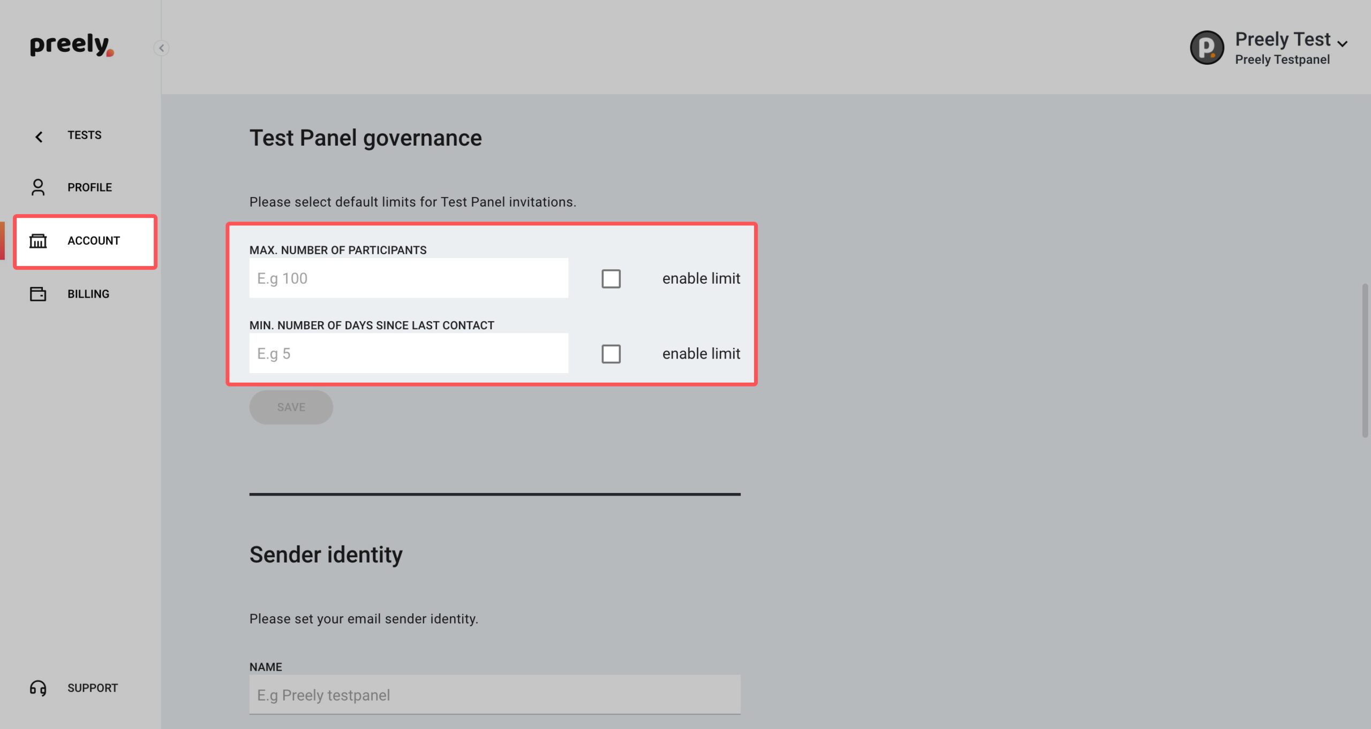Click the back arrow icon beside Tests
This screenshot has height=729, width=1371.
[x=39, y=137]
